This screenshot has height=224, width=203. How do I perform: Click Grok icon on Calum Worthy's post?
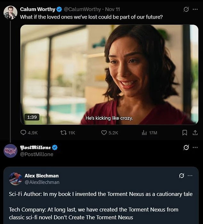click(186, 9)
